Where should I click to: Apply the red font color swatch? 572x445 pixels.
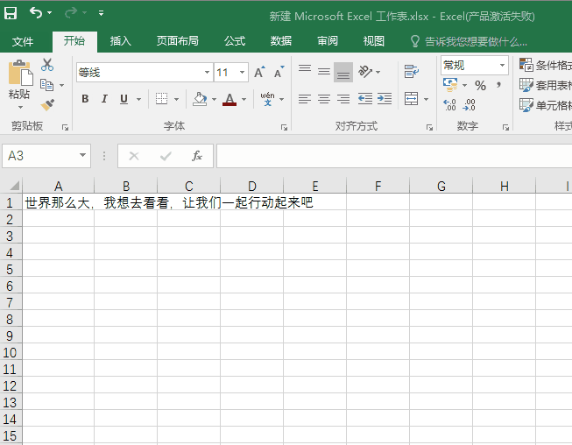click(230, 99)
